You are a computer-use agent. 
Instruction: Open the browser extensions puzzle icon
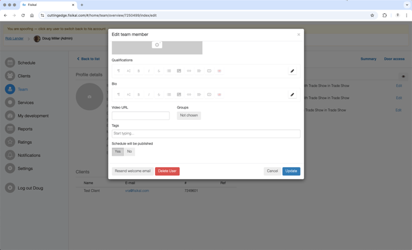384,16
